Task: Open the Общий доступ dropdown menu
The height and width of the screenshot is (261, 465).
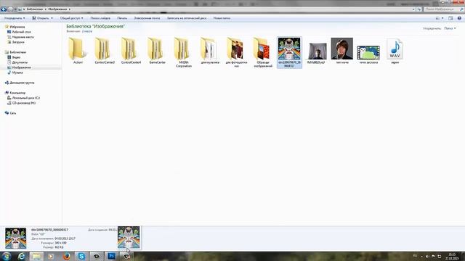Action: pos(71,18)
